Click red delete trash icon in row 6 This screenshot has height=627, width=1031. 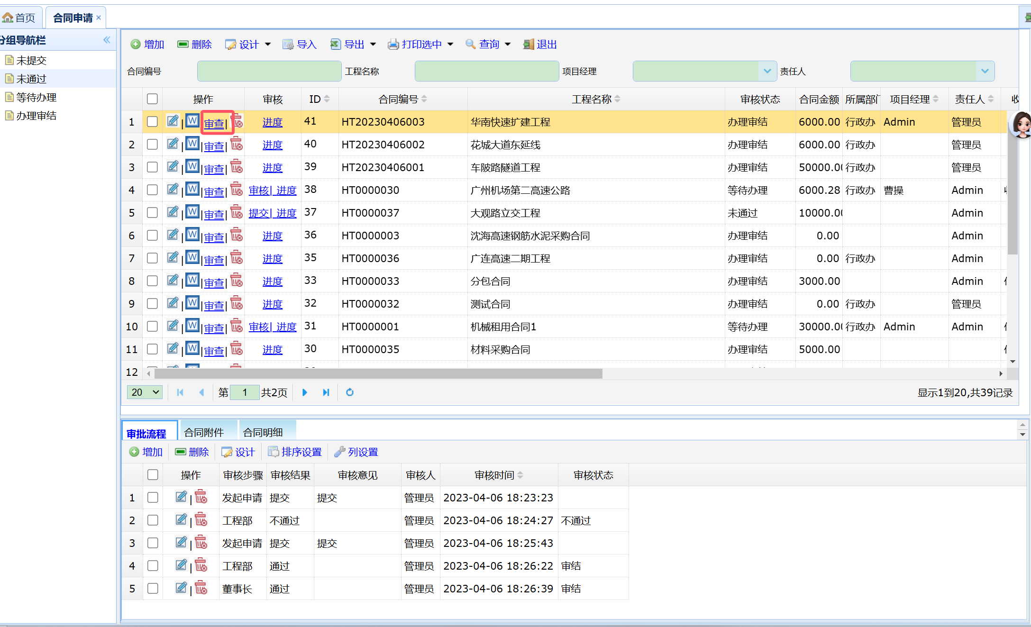pos(237,235)
